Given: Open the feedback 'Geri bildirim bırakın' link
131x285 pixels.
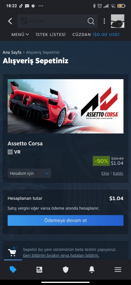Looking at the screenshot, I should [61, 255].
